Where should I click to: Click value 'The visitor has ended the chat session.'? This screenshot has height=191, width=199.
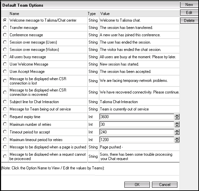(130, 50)
